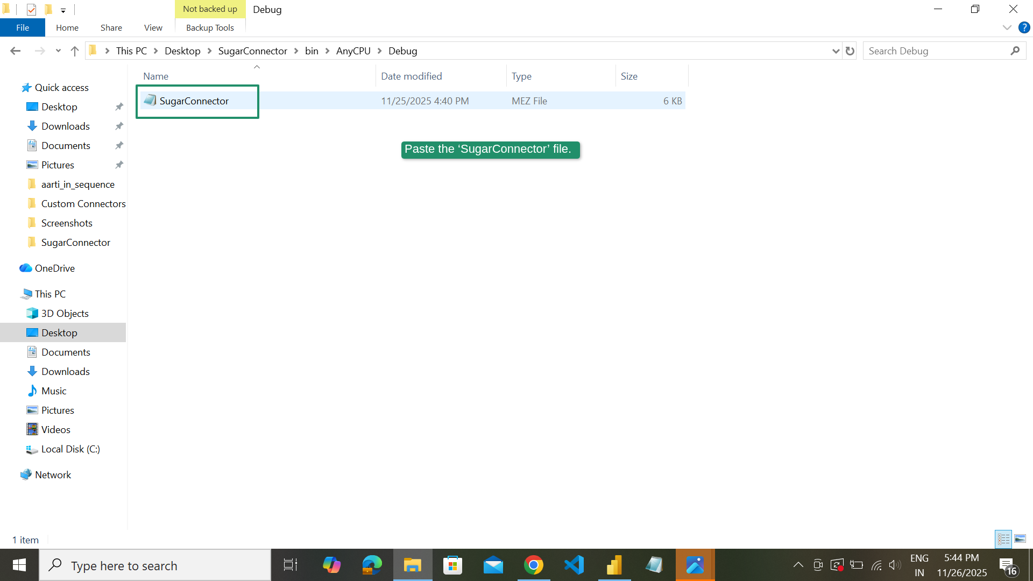Launch Visual Studio Code from the taskbar
This screenshot has width=1033, height=581.
574,565
